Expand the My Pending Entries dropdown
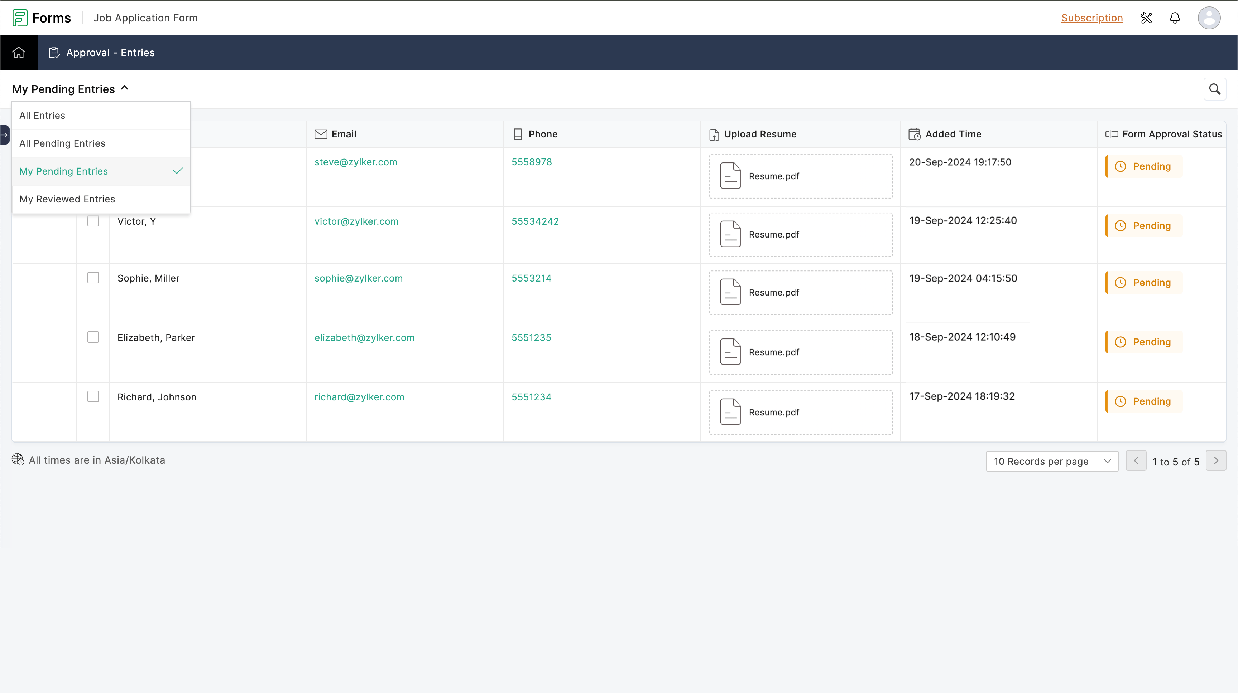Viewport: 1238px width, 693px height. 70,88
